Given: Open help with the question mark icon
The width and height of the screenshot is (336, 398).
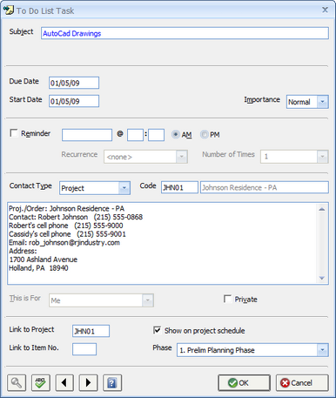Looking at the screenshot, I should point(112,382).
